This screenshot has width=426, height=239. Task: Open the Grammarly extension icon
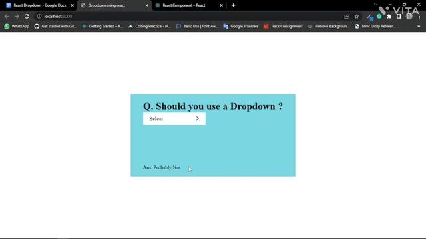(379, 17)
